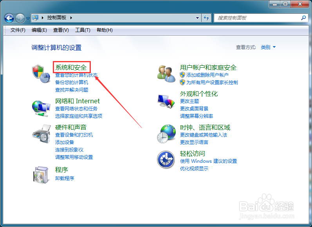
Task: Click the forward arrow navigation button
Action: click(x=20, y=18)
